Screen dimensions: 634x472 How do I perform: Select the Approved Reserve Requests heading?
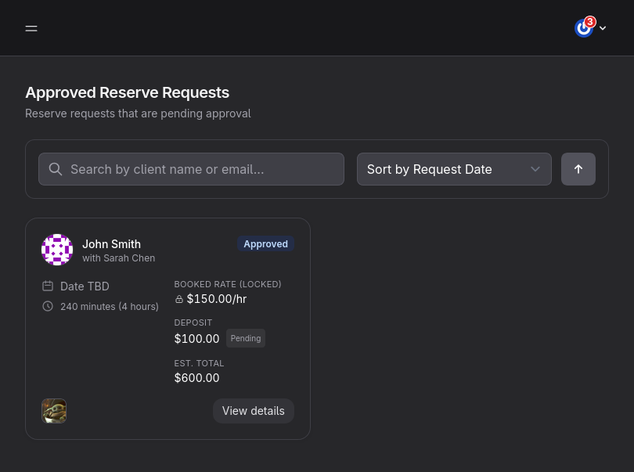click(x=127, y=92)
